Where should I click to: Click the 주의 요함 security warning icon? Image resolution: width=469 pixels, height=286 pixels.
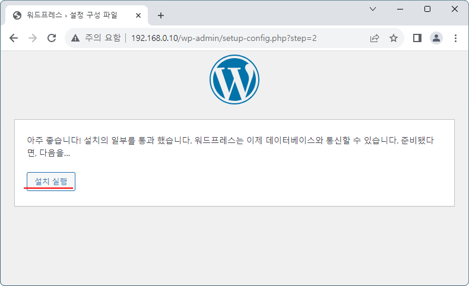coord(75,38)
